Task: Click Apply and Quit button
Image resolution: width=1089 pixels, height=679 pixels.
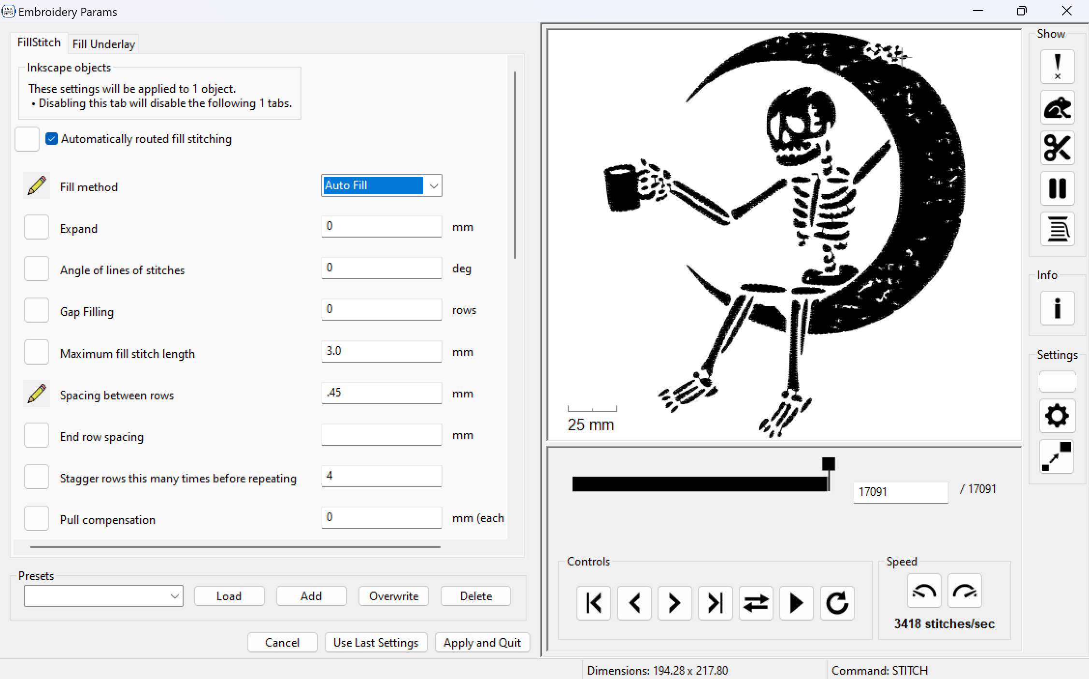Action: click(x=482, y=642)
